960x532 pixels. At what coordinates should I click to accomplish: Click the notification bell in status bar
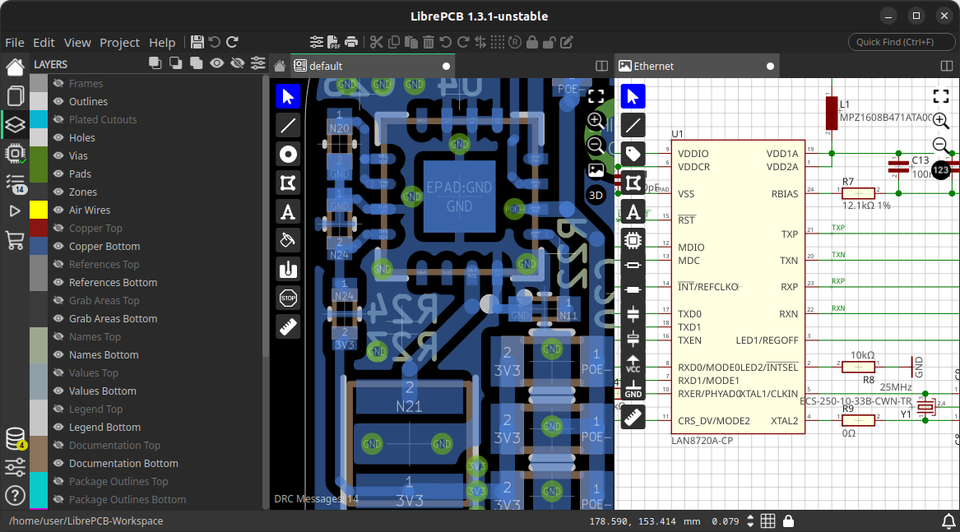tap(948, 521)
